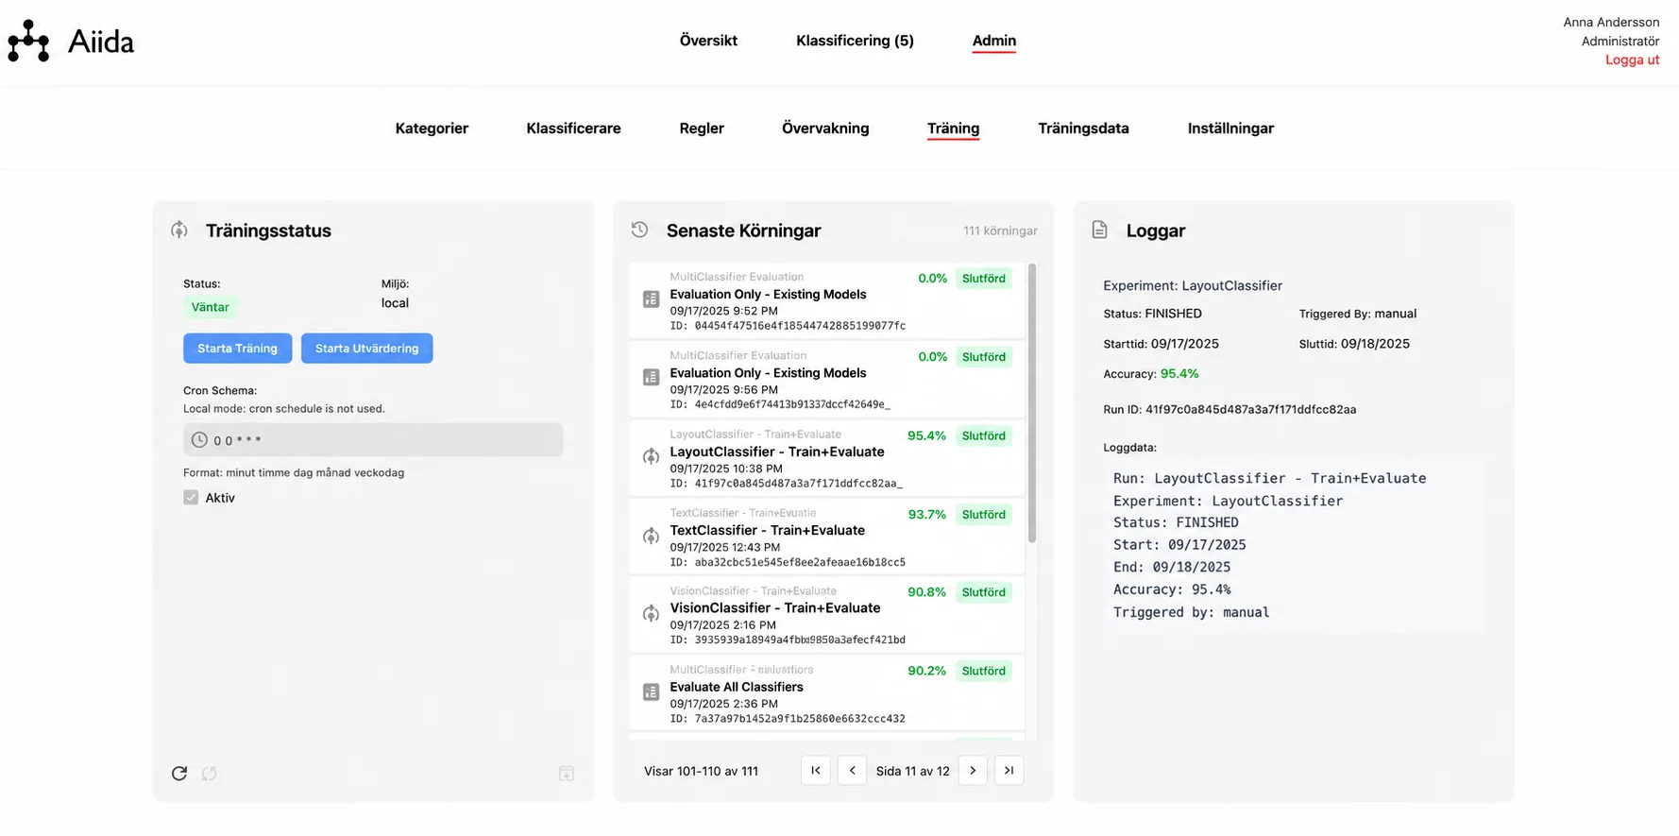Refresh training status with the circular arrow icon
Image resolution: width=1679 pixels, height=836 pixels.
point(179,774)
